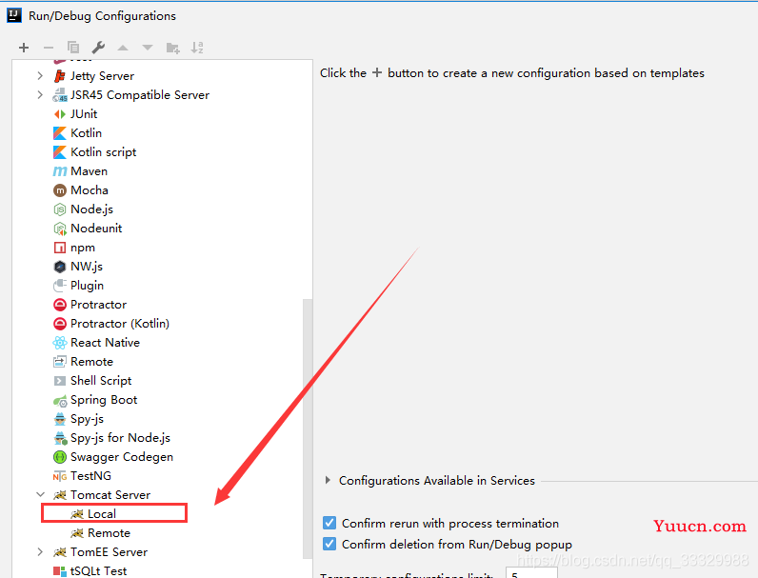Click the Plugin icon
The width and height of the screenshot is (758, 578).
pyautogui.click(x=59, y=286)
